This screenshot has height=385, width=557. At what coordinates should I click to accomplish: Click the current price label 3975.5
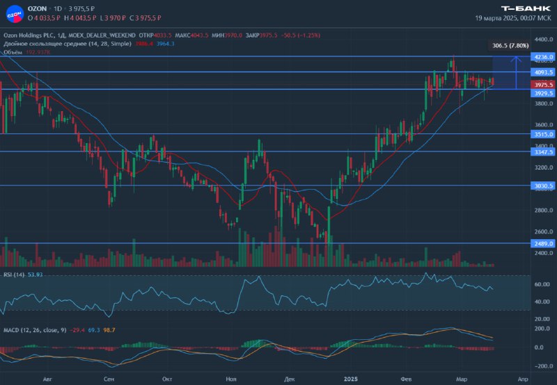point(543,85)
